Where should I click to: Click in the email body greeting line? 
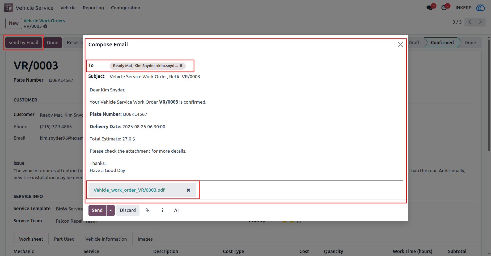108,90
